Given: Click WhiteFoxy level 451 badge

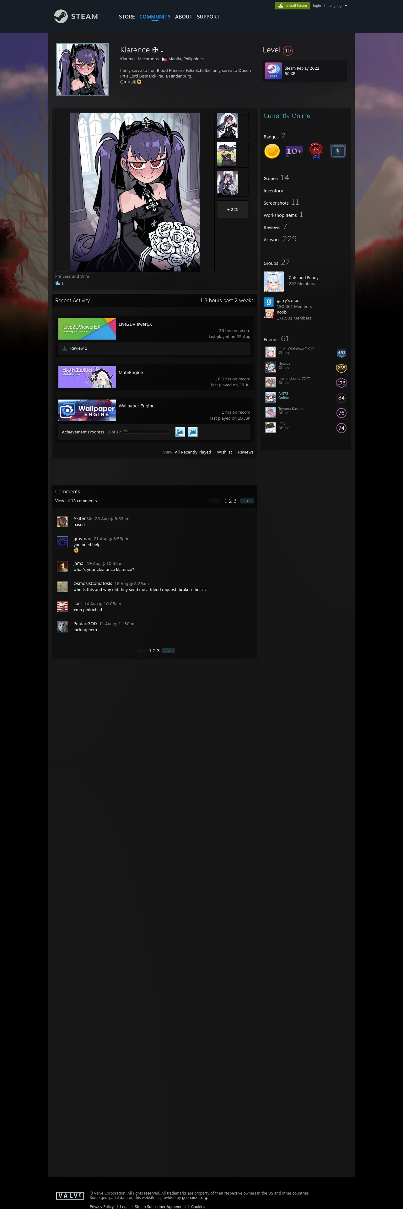Looking at the screenshot, I should click(341, 353).
